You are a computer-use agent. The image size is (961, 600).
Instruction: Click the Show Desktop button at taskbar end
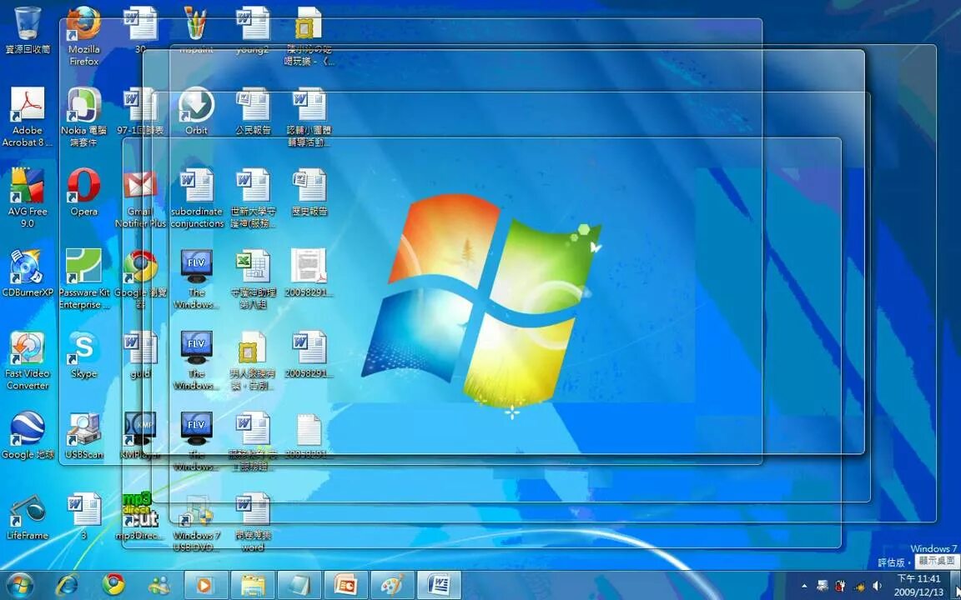coord(955,585)
